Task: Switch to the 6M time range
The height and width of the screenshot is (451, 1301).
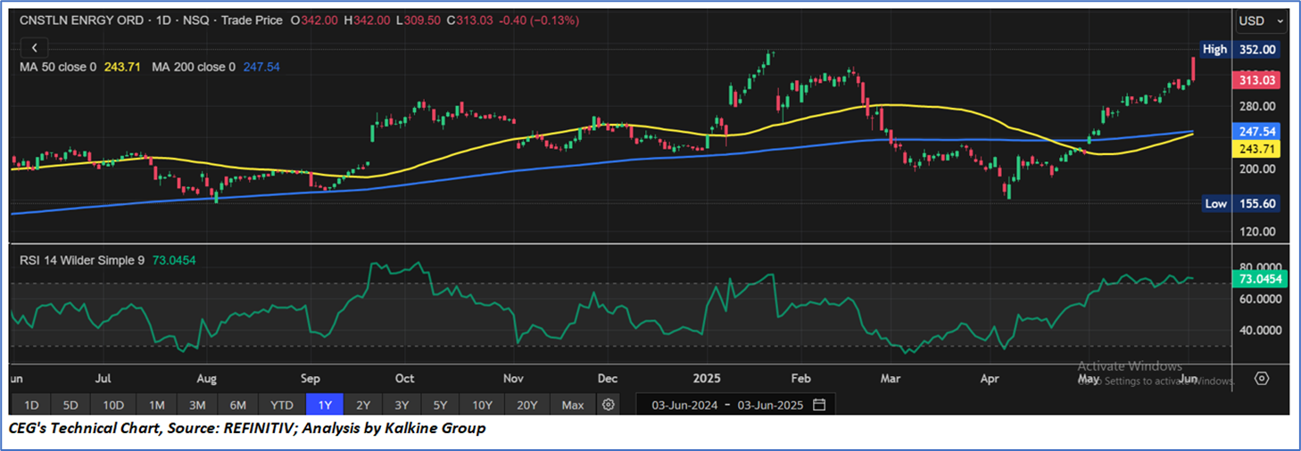Action: pos(238,405)
